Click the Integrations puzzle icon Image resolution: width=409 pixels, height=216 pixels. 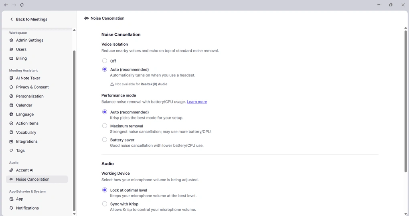pyautogui.click(x=11, y=141)
